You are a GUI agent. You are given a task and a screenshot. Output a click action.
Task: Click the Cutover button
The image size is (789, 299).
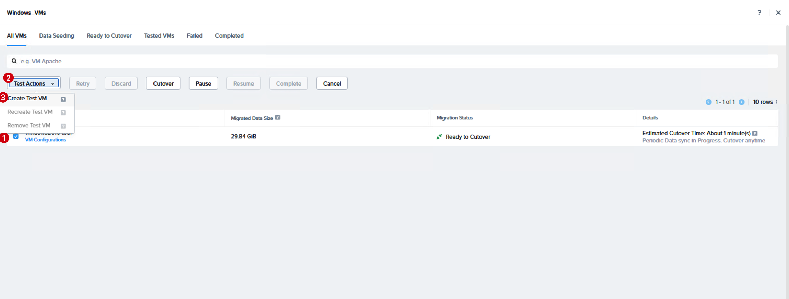click(163, 83)
